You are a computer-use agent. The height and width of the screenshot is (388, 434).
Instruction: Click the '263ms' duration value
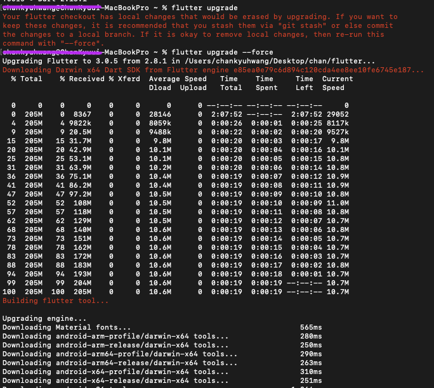pyautogui.click(x=311, y=363)
